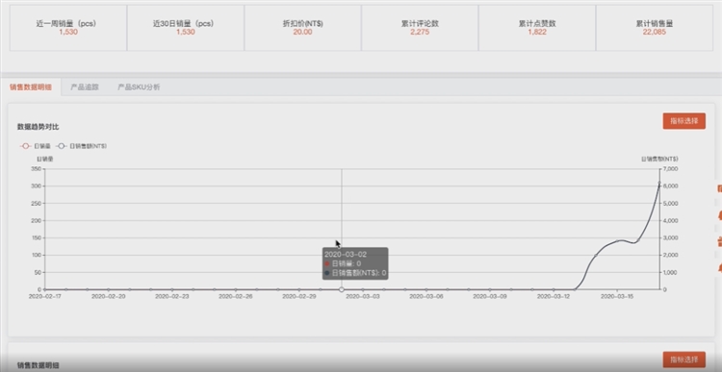Screen dimensions: 722x372
Task: Open 指标选择 in the lower 销售数据明细 section
Action: pos(683,360)
